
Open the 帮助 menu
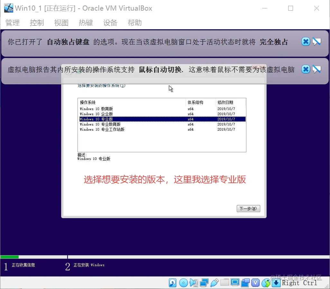coord(134,23)
